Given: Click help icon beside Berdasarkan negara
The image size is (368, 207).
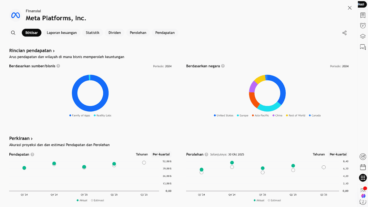Looking at the screenshot, I should [223, 66].
